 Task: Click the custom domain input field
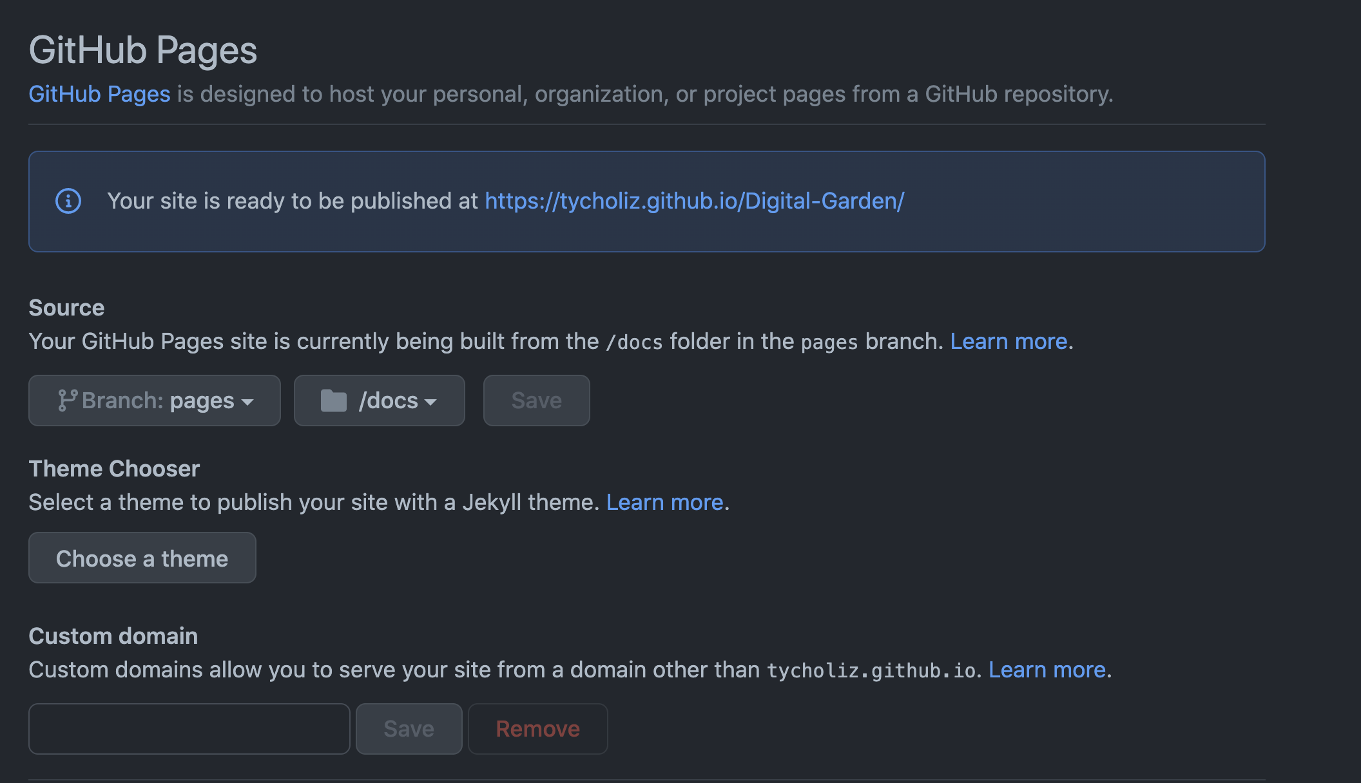[188, 728]
